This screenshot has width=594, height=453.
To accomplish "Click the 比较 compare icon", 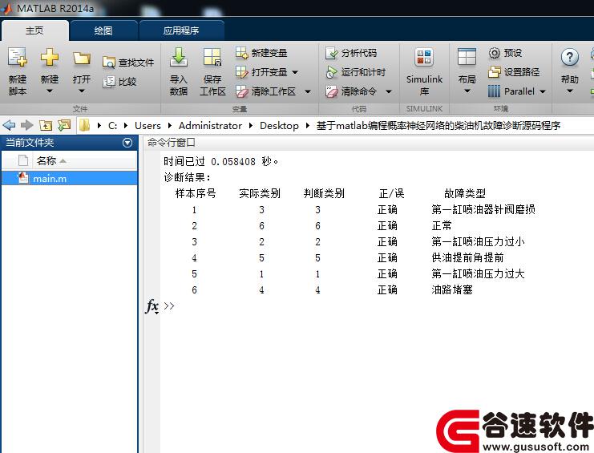I will coord(109,82).
